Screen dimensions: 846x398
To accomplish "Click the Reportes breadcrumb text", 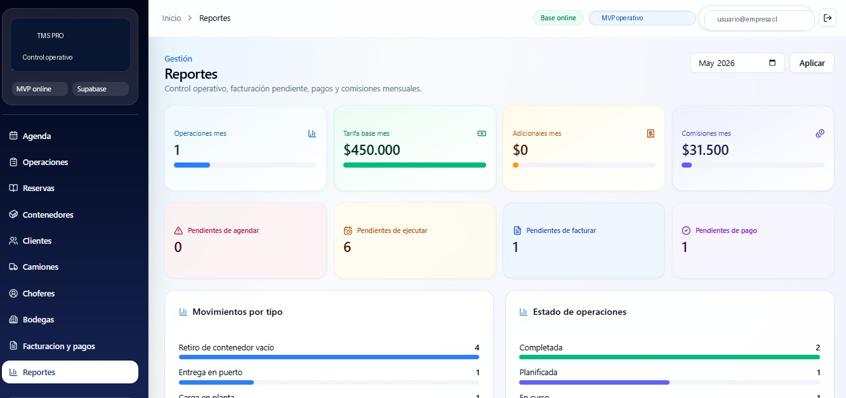I will tap(215, 18).
